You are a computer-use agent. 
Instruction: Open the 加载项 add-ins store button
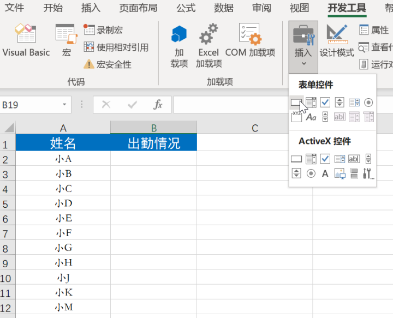[x=179, y=46]
